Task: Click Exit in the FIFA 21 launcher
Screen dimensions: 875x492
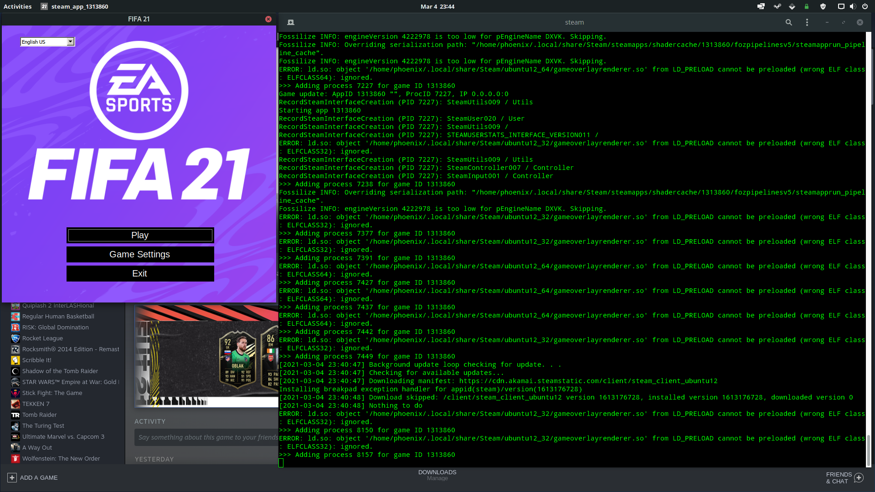Action: tap(140, 273)
